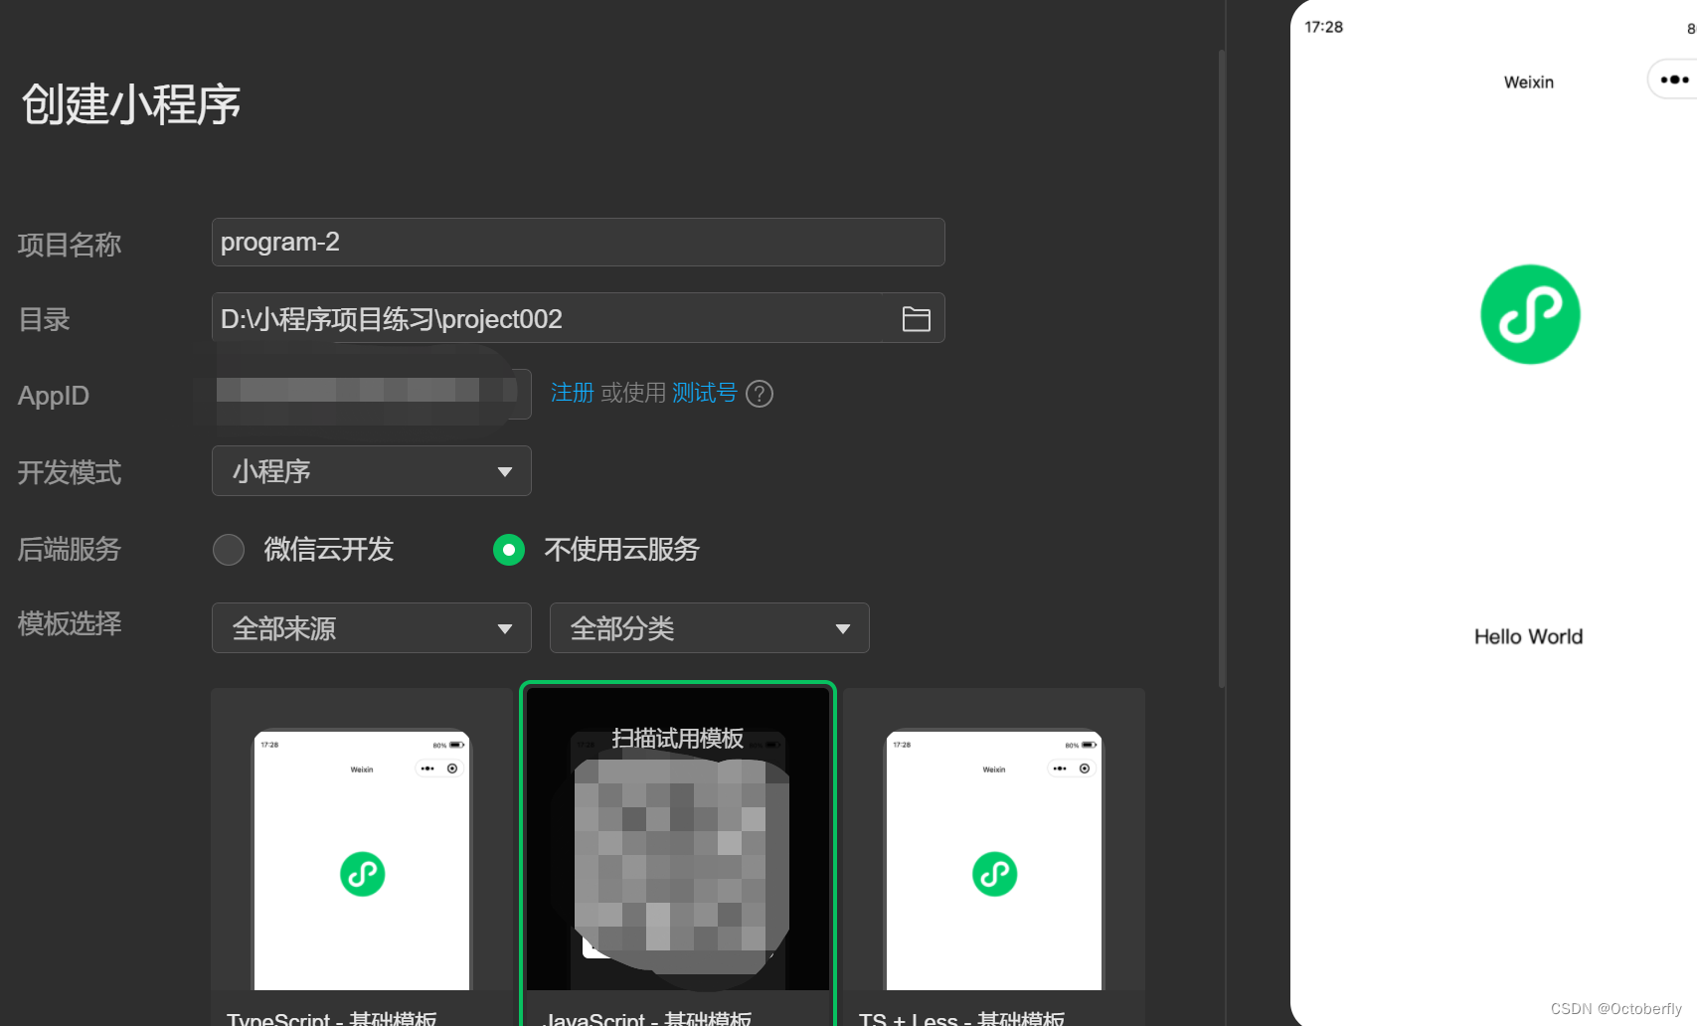Click the 后端服务 label
Viewport: 1697px width, 1026px height.
point(70,549)
